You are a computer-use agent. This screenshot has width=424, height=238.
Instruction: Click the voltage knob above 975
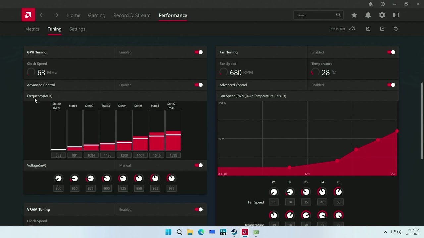point(171,178)
